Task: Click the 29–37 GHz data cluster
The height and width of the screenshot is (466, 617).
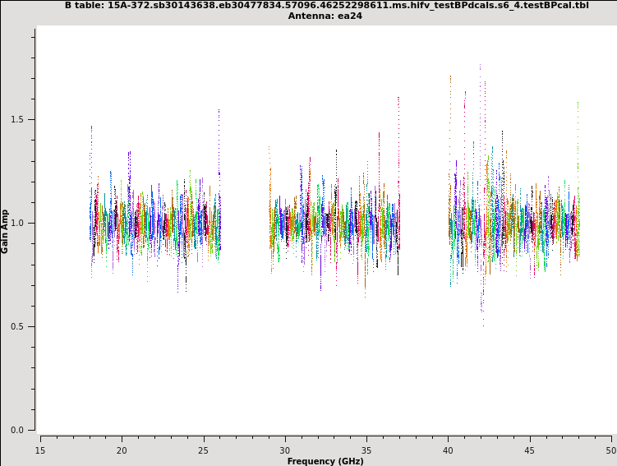Action: pyautogui.click(x=334, y=222)
